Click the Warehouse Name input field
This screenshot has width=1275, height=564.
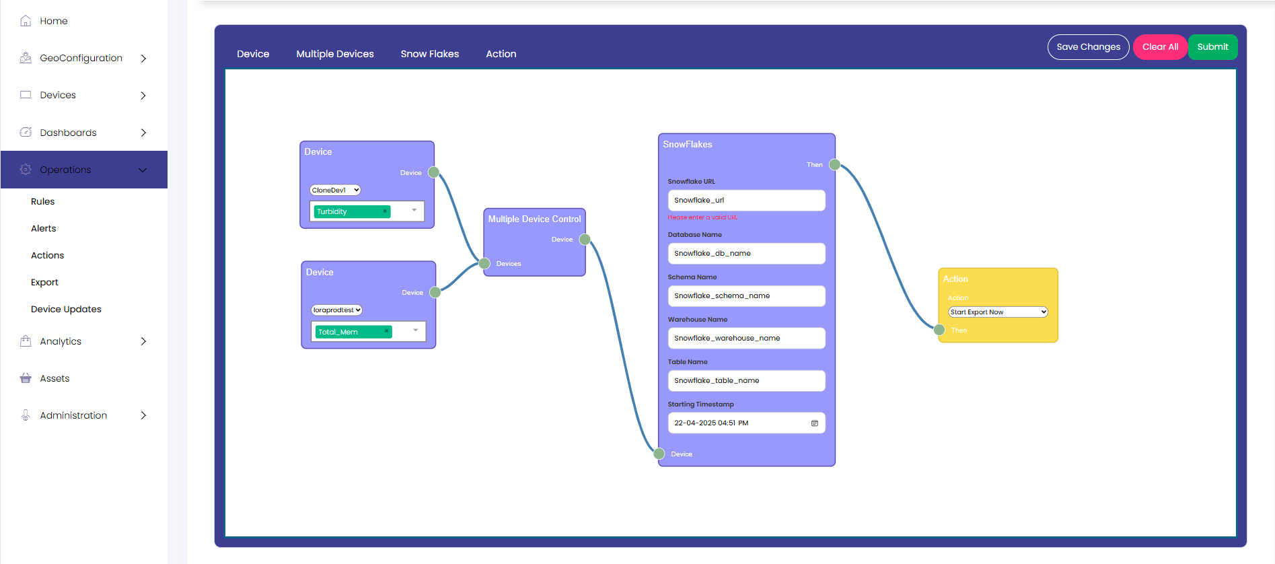point(746,339)
